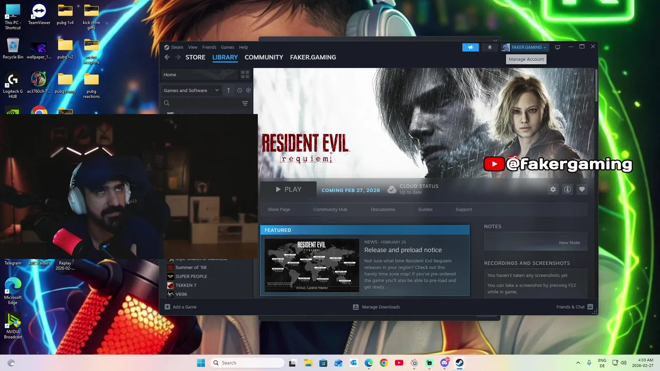
Task: Open the Release and preload notice article
Action: tap(403, 250)
